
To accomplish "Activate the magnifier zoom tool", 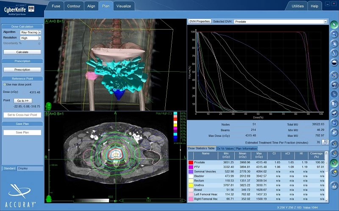I will click(x=334, y=34).
